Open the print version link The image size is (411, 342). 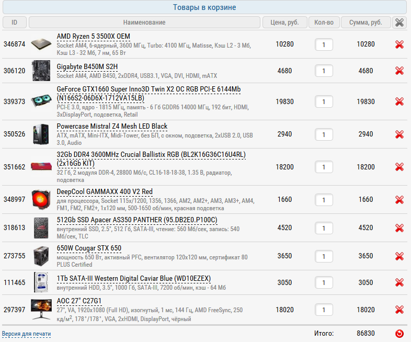click(x=27, y=334)
